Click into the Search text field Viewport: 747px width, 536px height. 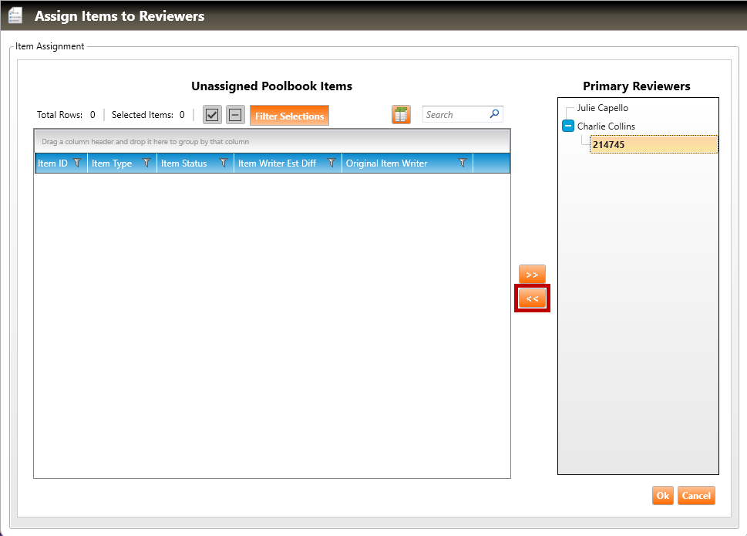click(455, 115)
